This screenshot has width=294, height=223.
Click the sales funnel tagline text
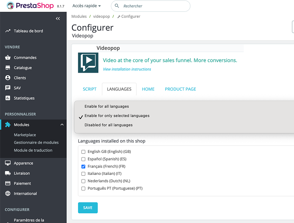pyautogui.click(x=170, y=60)
